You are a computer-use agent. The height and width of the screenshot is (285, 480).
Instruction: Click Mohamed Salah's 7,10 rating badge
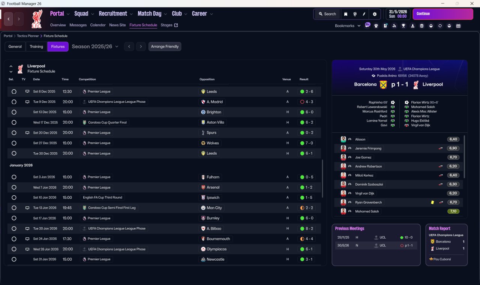453,211
